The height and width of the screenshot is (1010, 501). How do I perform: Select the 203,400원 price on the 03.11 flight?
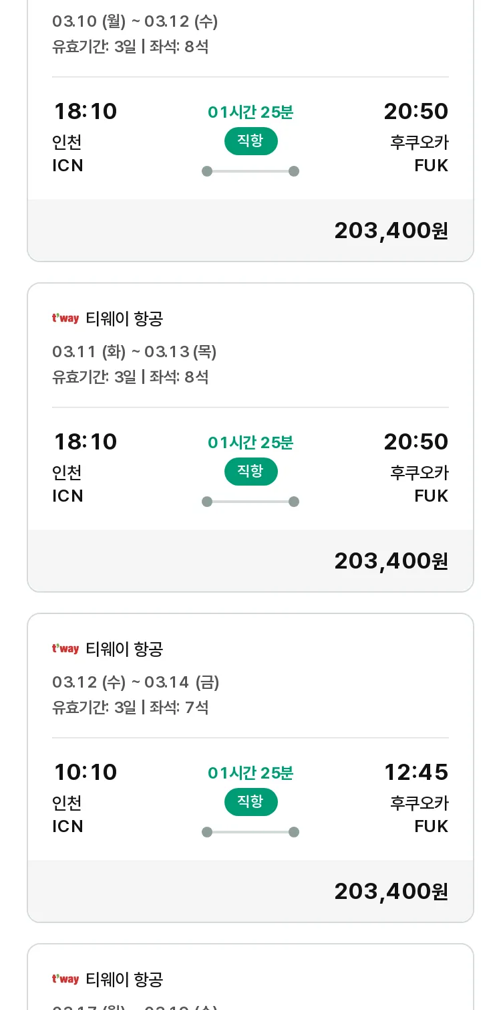(x=391, y=561)
